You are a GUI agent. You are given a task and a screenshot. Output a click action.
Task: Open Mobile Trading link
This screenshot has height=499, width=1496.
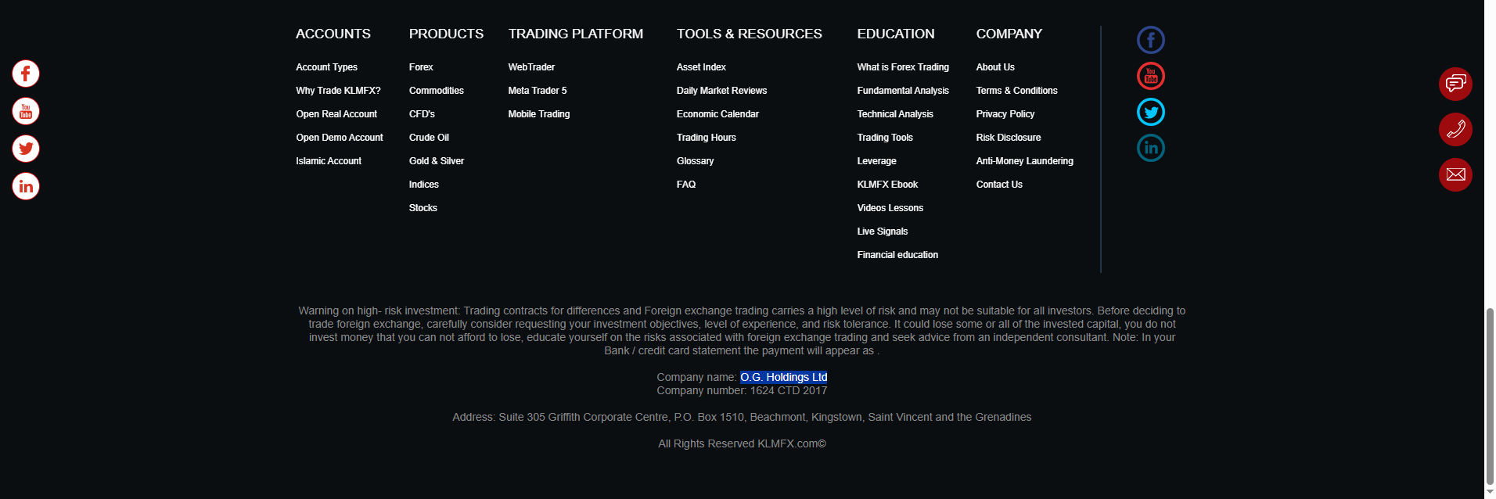click(x=539, y=114)
